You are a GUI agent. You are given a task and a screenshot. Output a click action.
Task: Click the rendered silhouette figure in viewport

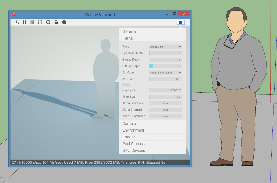(106, 78)
